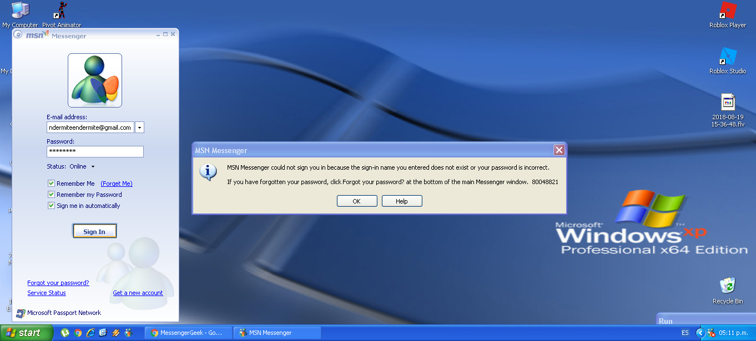Open Forgot your password link

[58, 283]
